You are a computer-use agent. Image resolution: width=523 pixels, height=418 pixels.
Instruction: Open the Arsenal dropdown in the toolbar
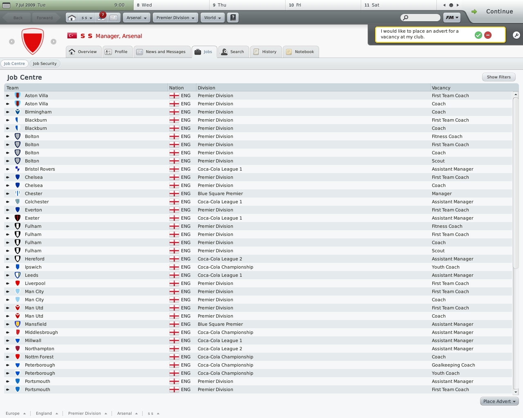pos(136,18)
